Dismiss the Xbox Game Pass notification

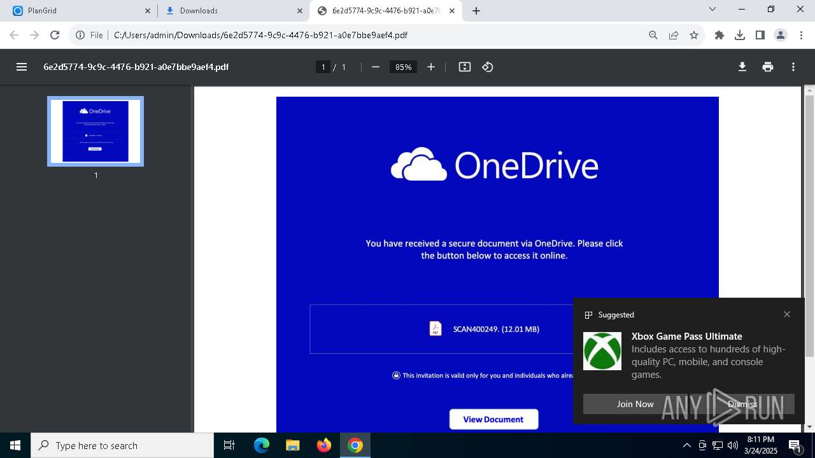tap(742, 404)
